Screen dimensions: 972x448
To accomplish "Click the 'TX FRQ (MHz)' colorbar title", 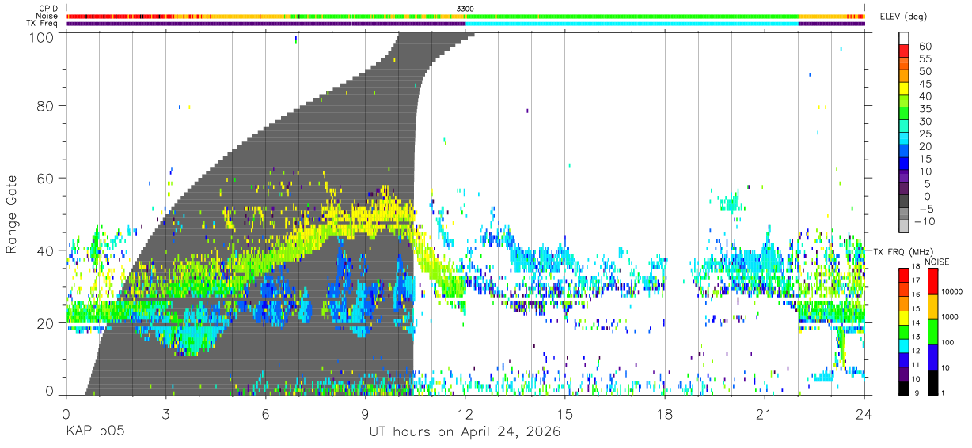I will pos(905,251).
